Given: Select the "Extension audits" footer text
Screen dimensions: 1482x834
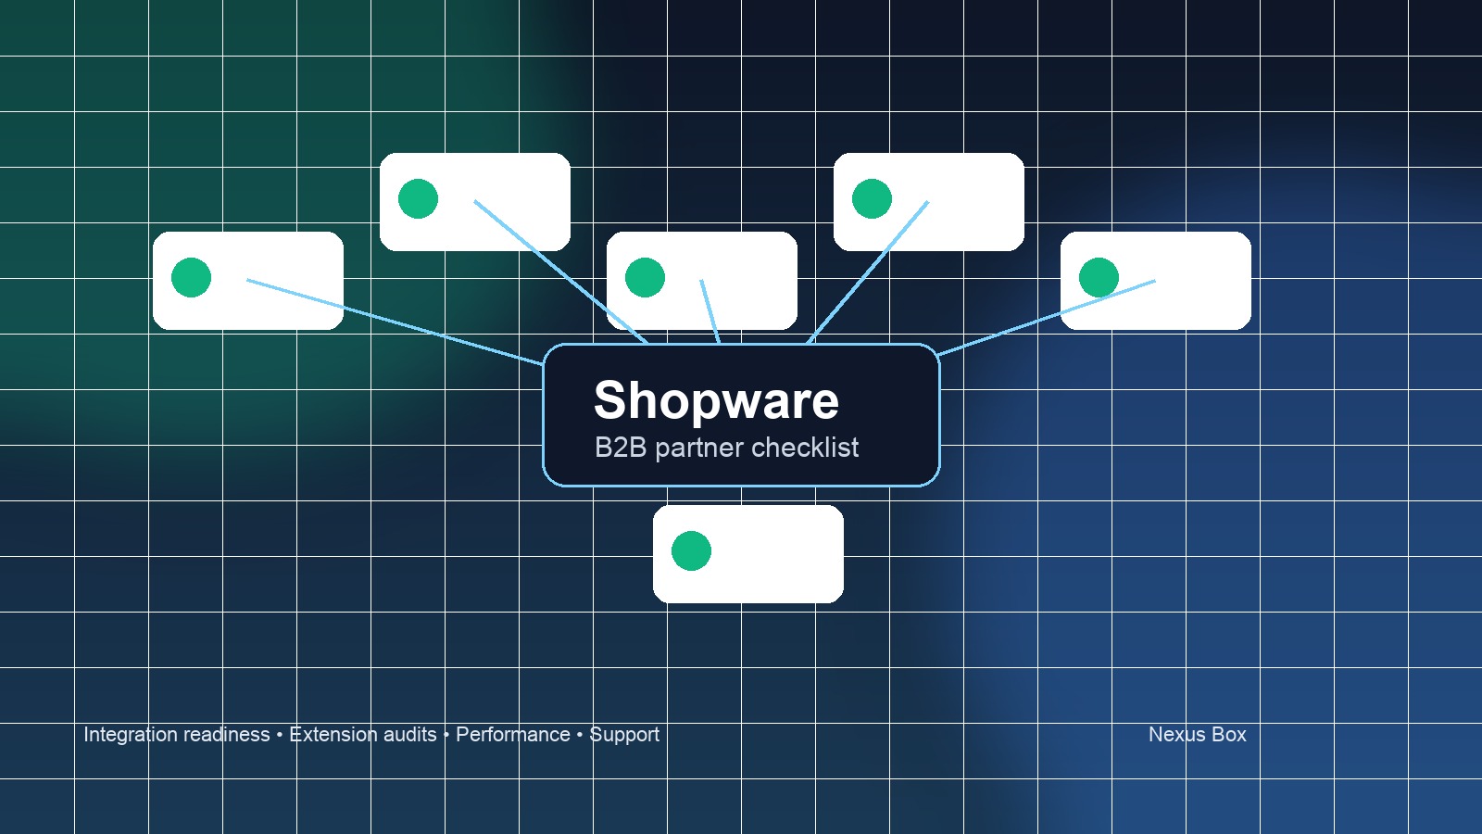Looking at the screenshot, I should [363, 735].
